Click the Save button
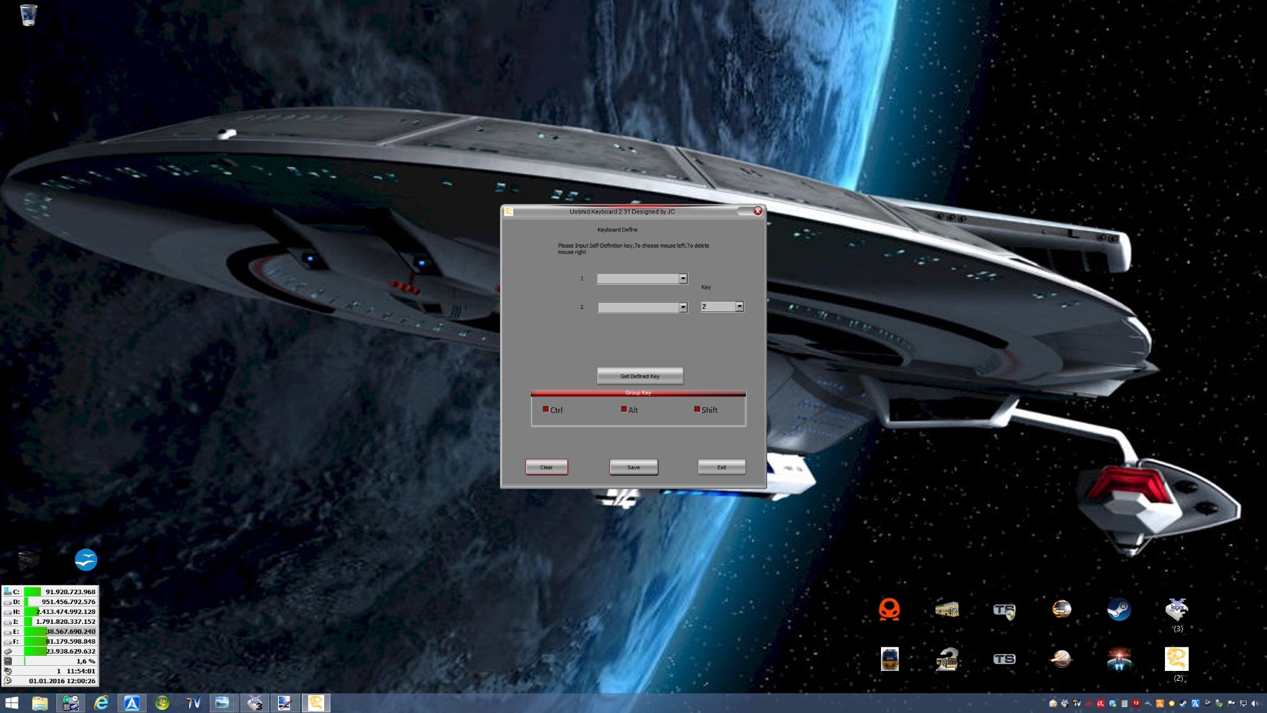The height and width of the screenshot is (713, 1267). click(x=633, y=467)
